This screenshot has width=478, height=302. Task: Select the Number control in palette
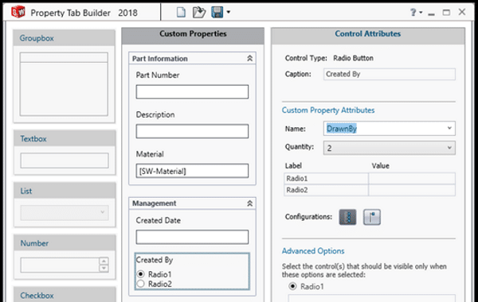65,257
